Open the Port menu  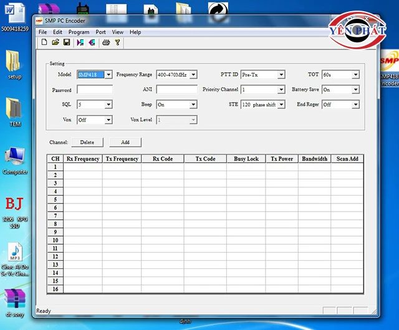click(x=100, y=32)
